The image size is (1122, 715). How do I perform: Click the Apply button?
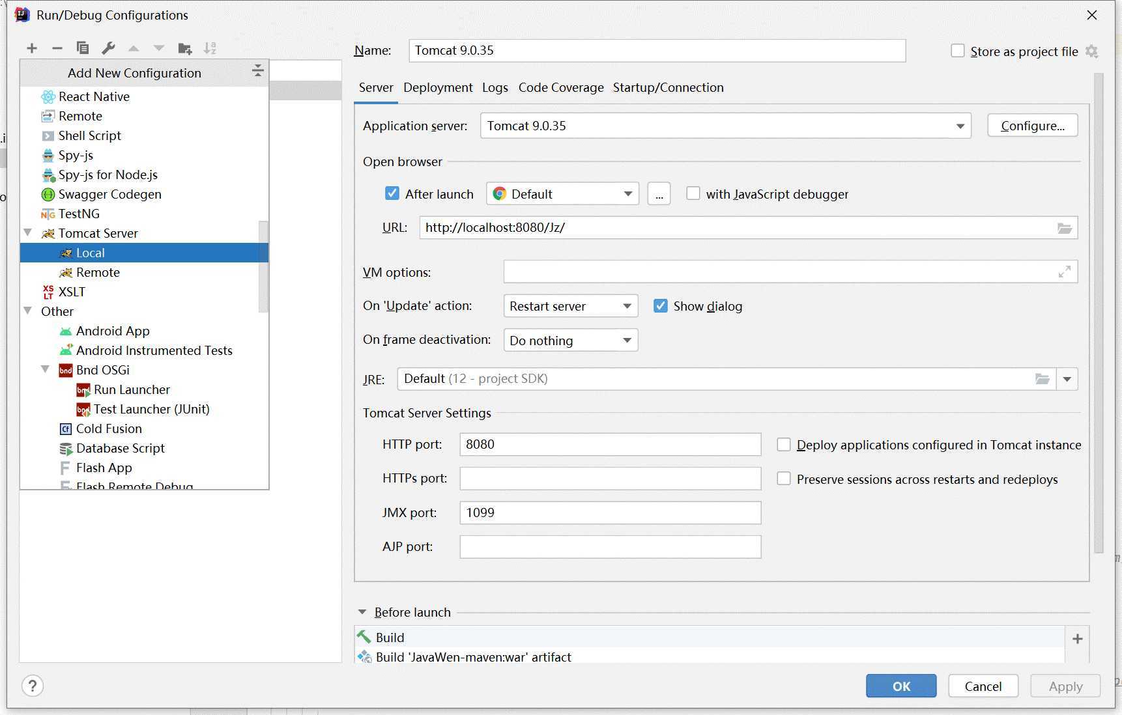pyautogui.click(x=1065, y=686)
